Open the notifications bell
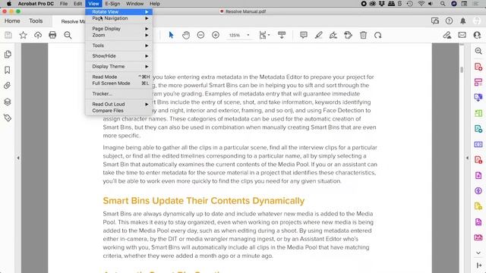The image size is (486, 273). [462, 21]
